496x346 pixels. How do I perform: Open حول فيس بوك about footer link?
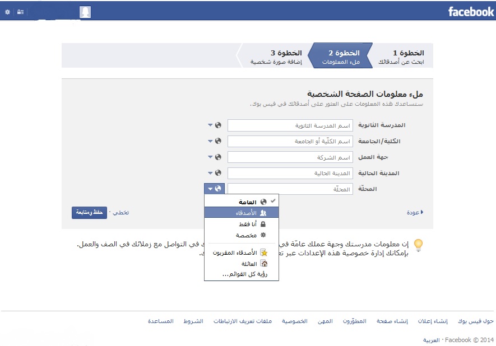coord(475,321)
